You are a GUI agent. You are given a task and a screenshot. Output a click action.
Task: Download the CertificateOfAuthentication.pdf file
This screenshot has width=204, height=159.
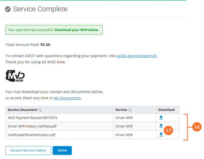(161, 134)
